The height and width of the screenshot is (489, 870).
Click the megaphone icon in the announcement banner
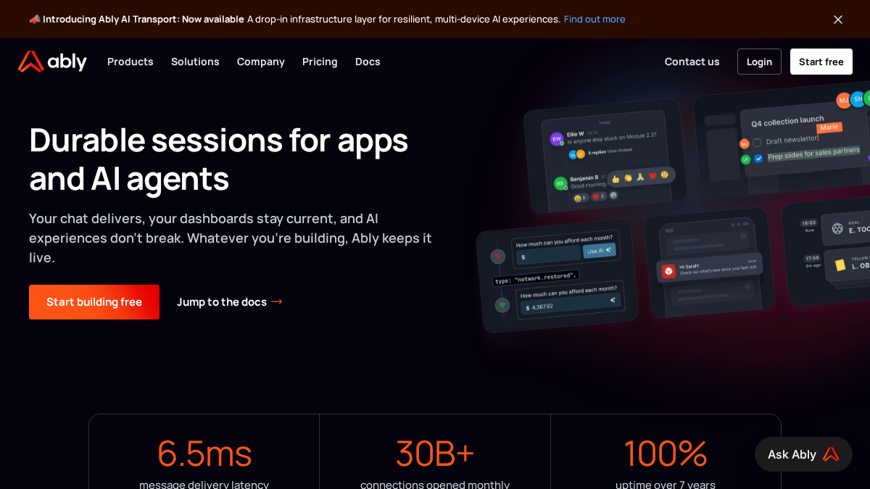pyautogui.click(x=34, y=19)
